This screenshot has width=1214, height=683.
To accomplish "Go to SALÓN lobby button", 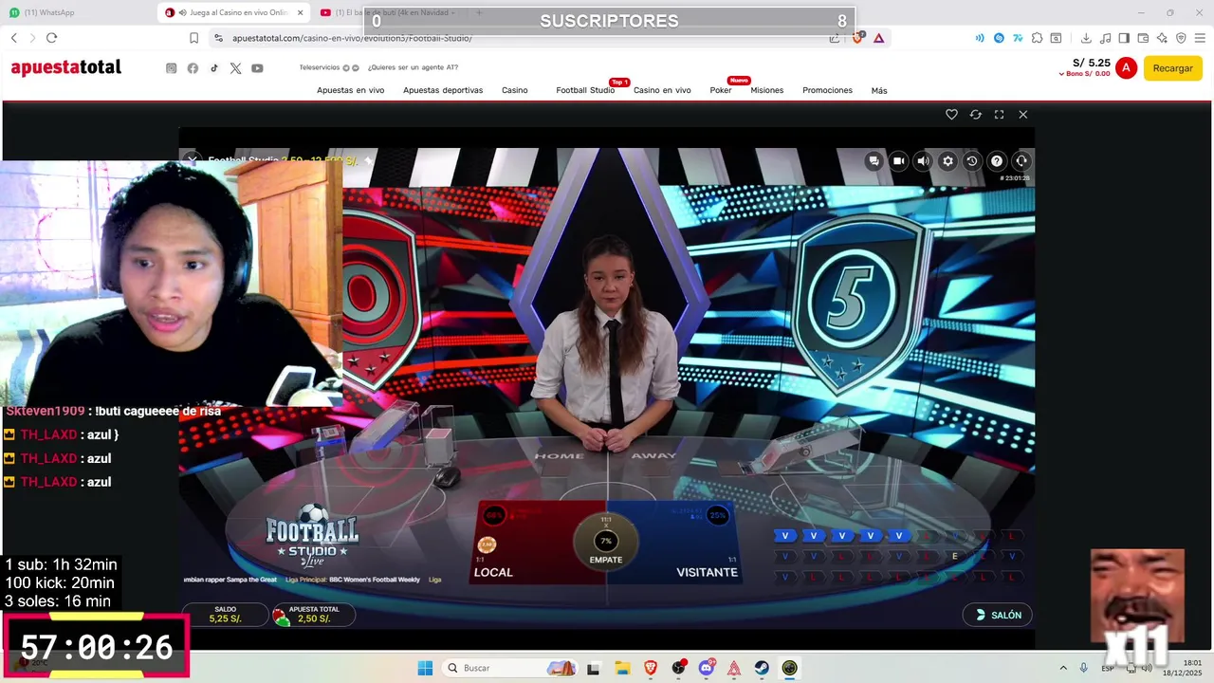I will coord(997,615).
